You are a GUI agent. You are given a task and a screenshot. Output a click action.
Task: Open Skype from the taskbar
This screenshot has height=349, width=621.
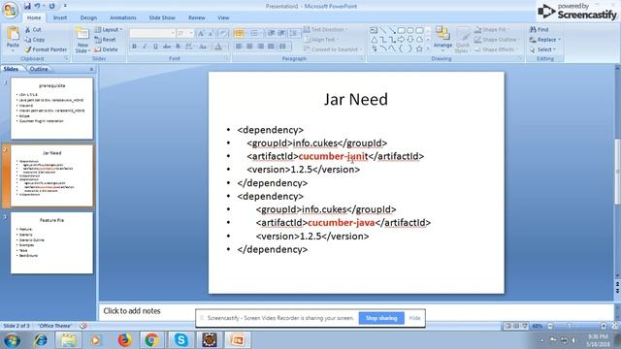pos(180,340)
